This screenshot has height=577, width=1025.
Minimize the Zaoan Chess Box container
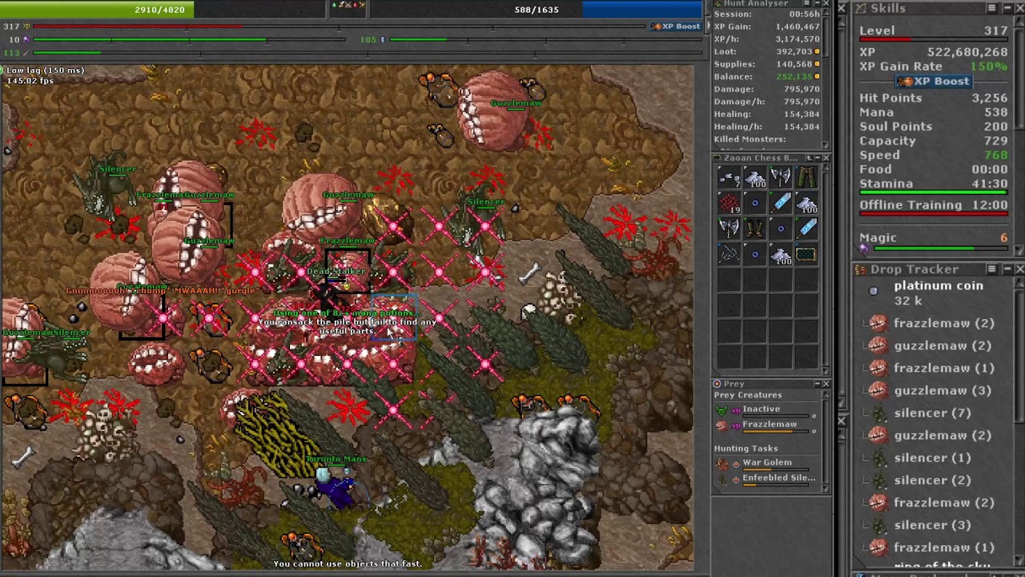tap(818, 158)
